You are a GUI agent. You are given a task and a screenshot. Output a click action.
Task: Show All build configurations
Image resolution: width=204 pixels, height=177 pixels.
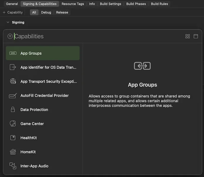click(34, 12)
